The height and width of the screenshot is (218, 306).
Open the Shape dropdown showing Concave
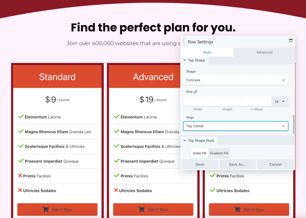click(235, 80)
